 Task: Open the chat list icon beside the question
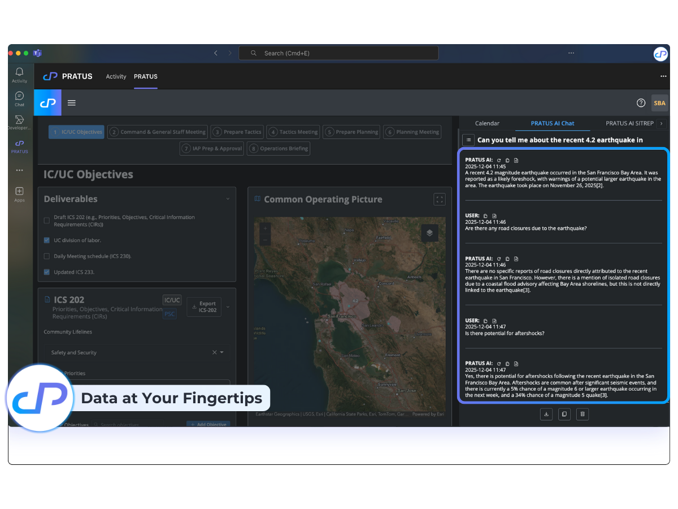point(468,140)
